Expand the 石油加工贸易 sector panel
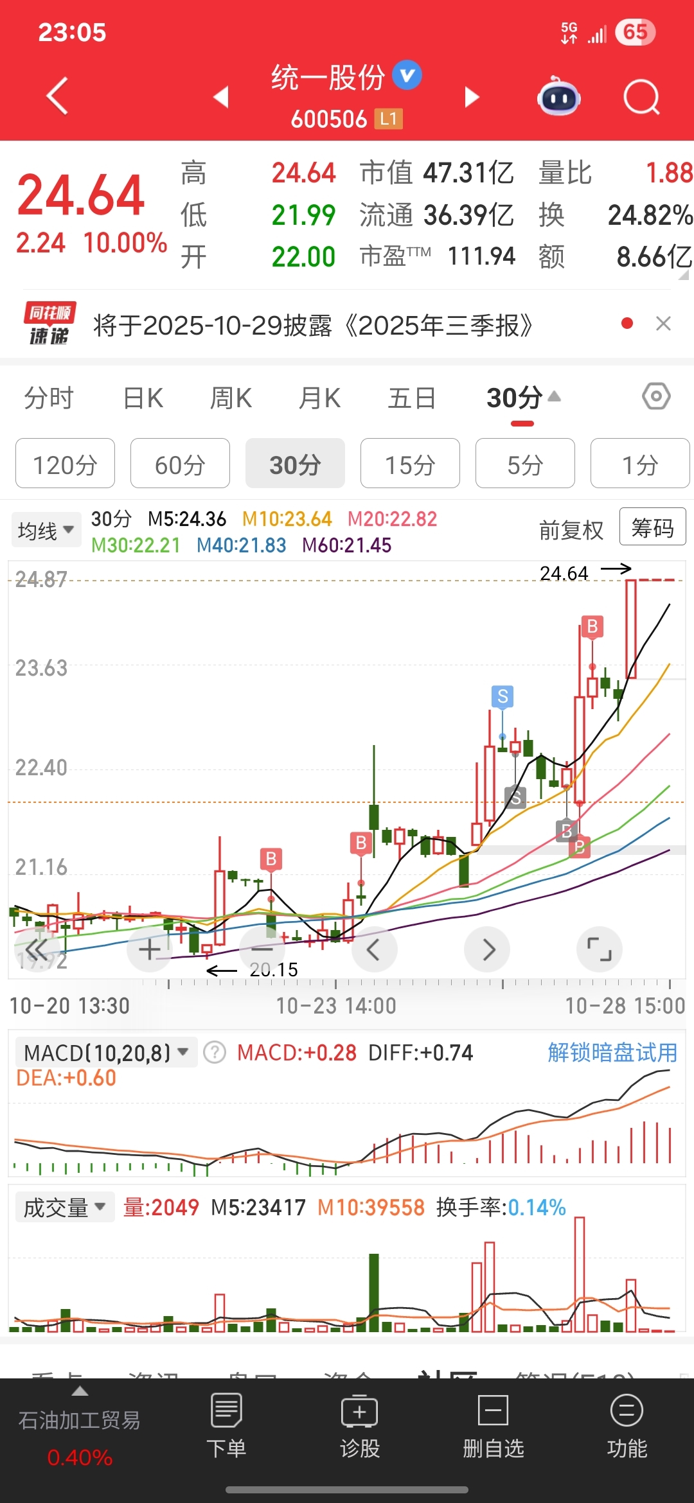 (80, 1429)
